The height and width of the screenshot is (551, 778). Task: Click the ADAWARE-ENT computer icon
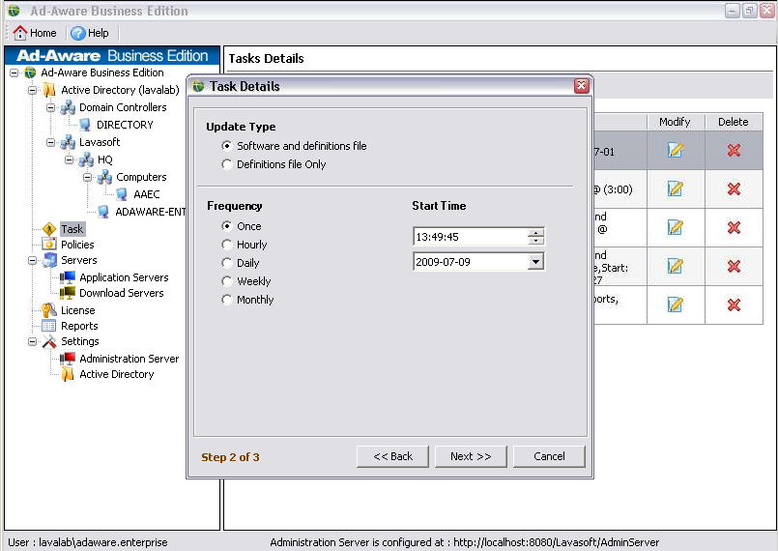point(103,212)
